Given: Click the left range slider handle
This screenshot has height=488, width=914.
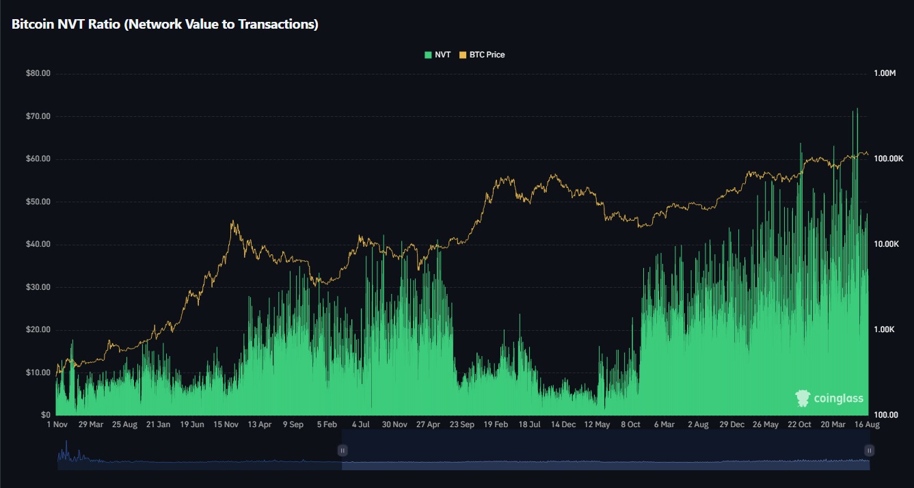Looking at the screenshot, I should point(342,450).
